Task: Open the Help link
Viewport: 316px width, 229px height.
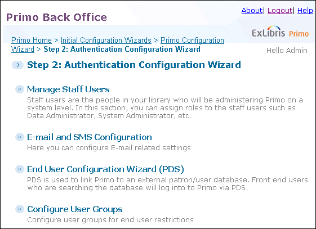Action: 305,10
